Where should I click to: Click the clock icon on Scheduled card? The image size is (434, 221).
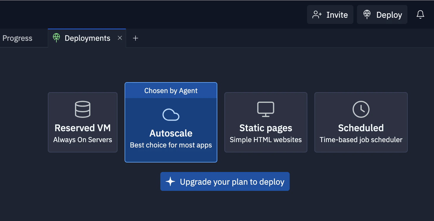click(x=361, y=109)
